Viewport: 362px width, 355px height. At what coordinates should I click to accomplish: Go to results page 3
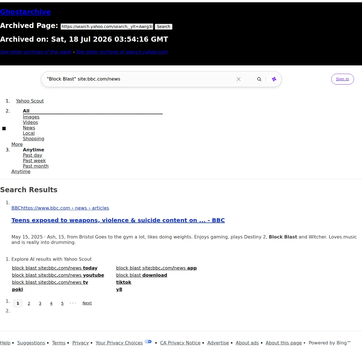[40, 303]
